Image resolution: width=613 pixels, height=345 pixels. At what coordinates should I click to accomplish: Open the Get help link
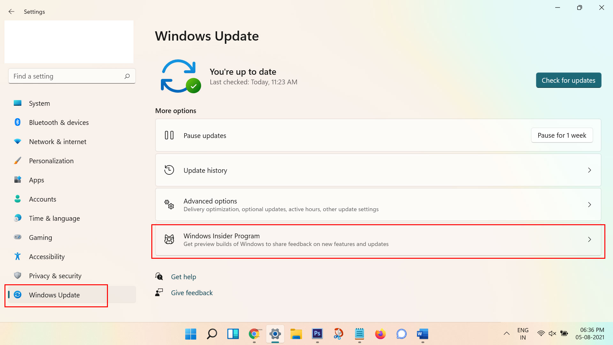184,277
